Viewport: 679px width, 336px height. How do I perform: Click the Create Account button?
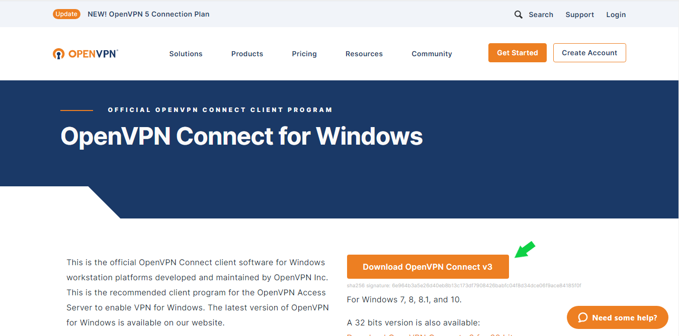589,53
